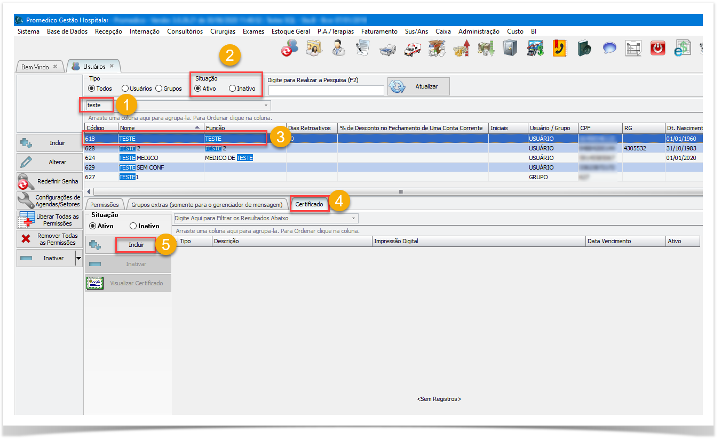This screenshot has width=721, height=441.
Task: Click the medicine stock box icon
Action: tap(437, 49)
